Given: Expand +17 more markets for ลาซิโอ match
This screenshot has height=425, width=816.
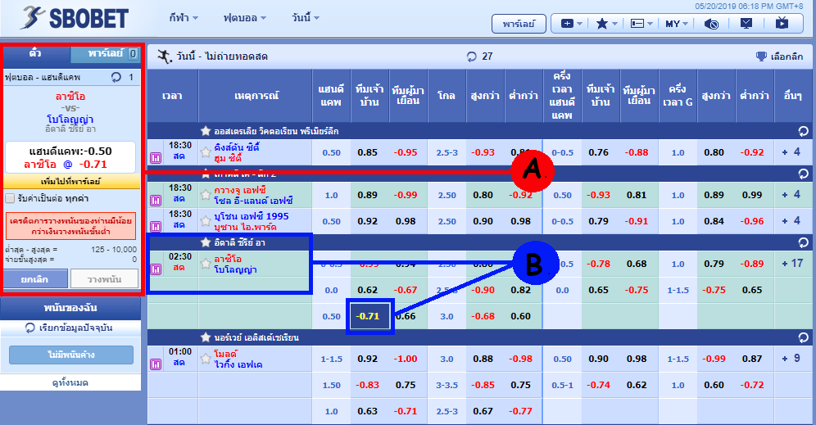Looking at the screenshot, I should pyautogui.click(x=792, y=264).
